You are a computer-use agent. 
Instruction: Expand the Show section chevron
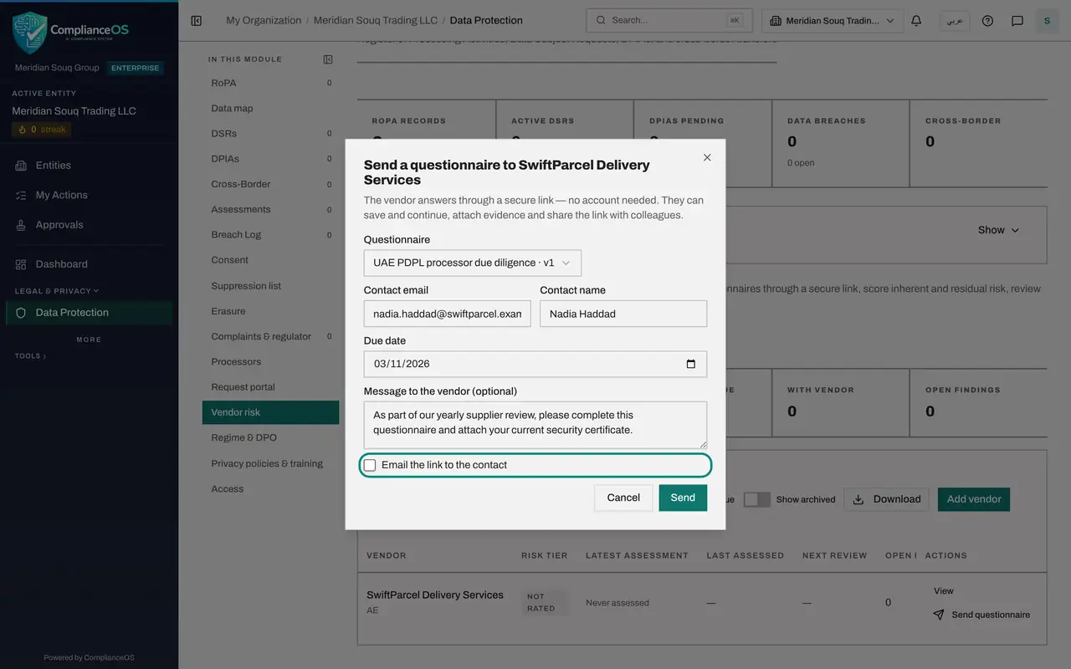pyautogui.click(x=1015, y=230)
